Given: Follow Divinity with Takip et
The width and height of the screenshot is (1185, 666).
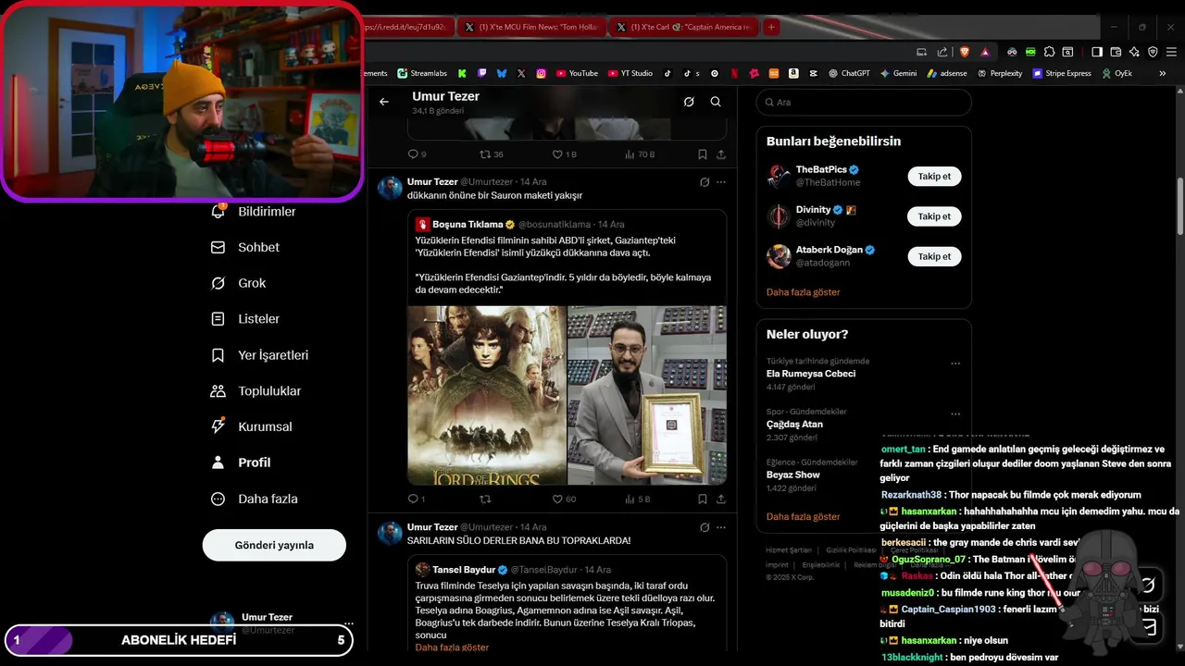Looking at the screenshot, I should 934,216.
